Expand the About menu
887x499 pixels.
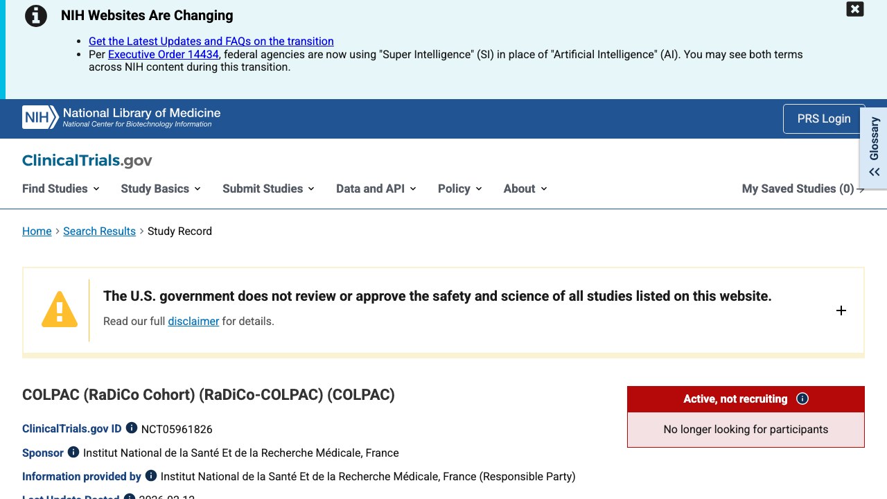[x=525, y=189]
